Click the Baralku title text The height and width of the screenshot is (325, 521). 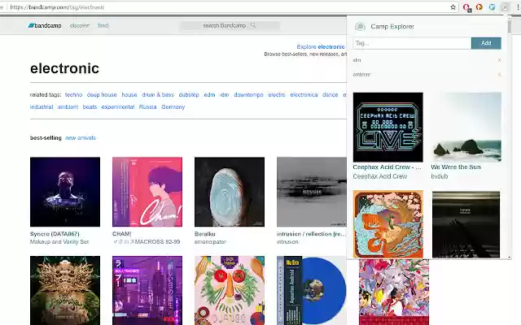tap(205, 234)
